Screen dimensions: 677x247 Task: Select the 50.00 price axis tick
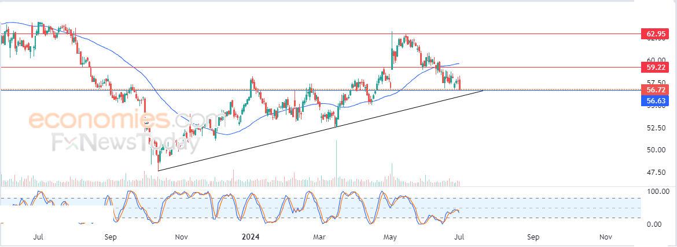click(655, 149)
